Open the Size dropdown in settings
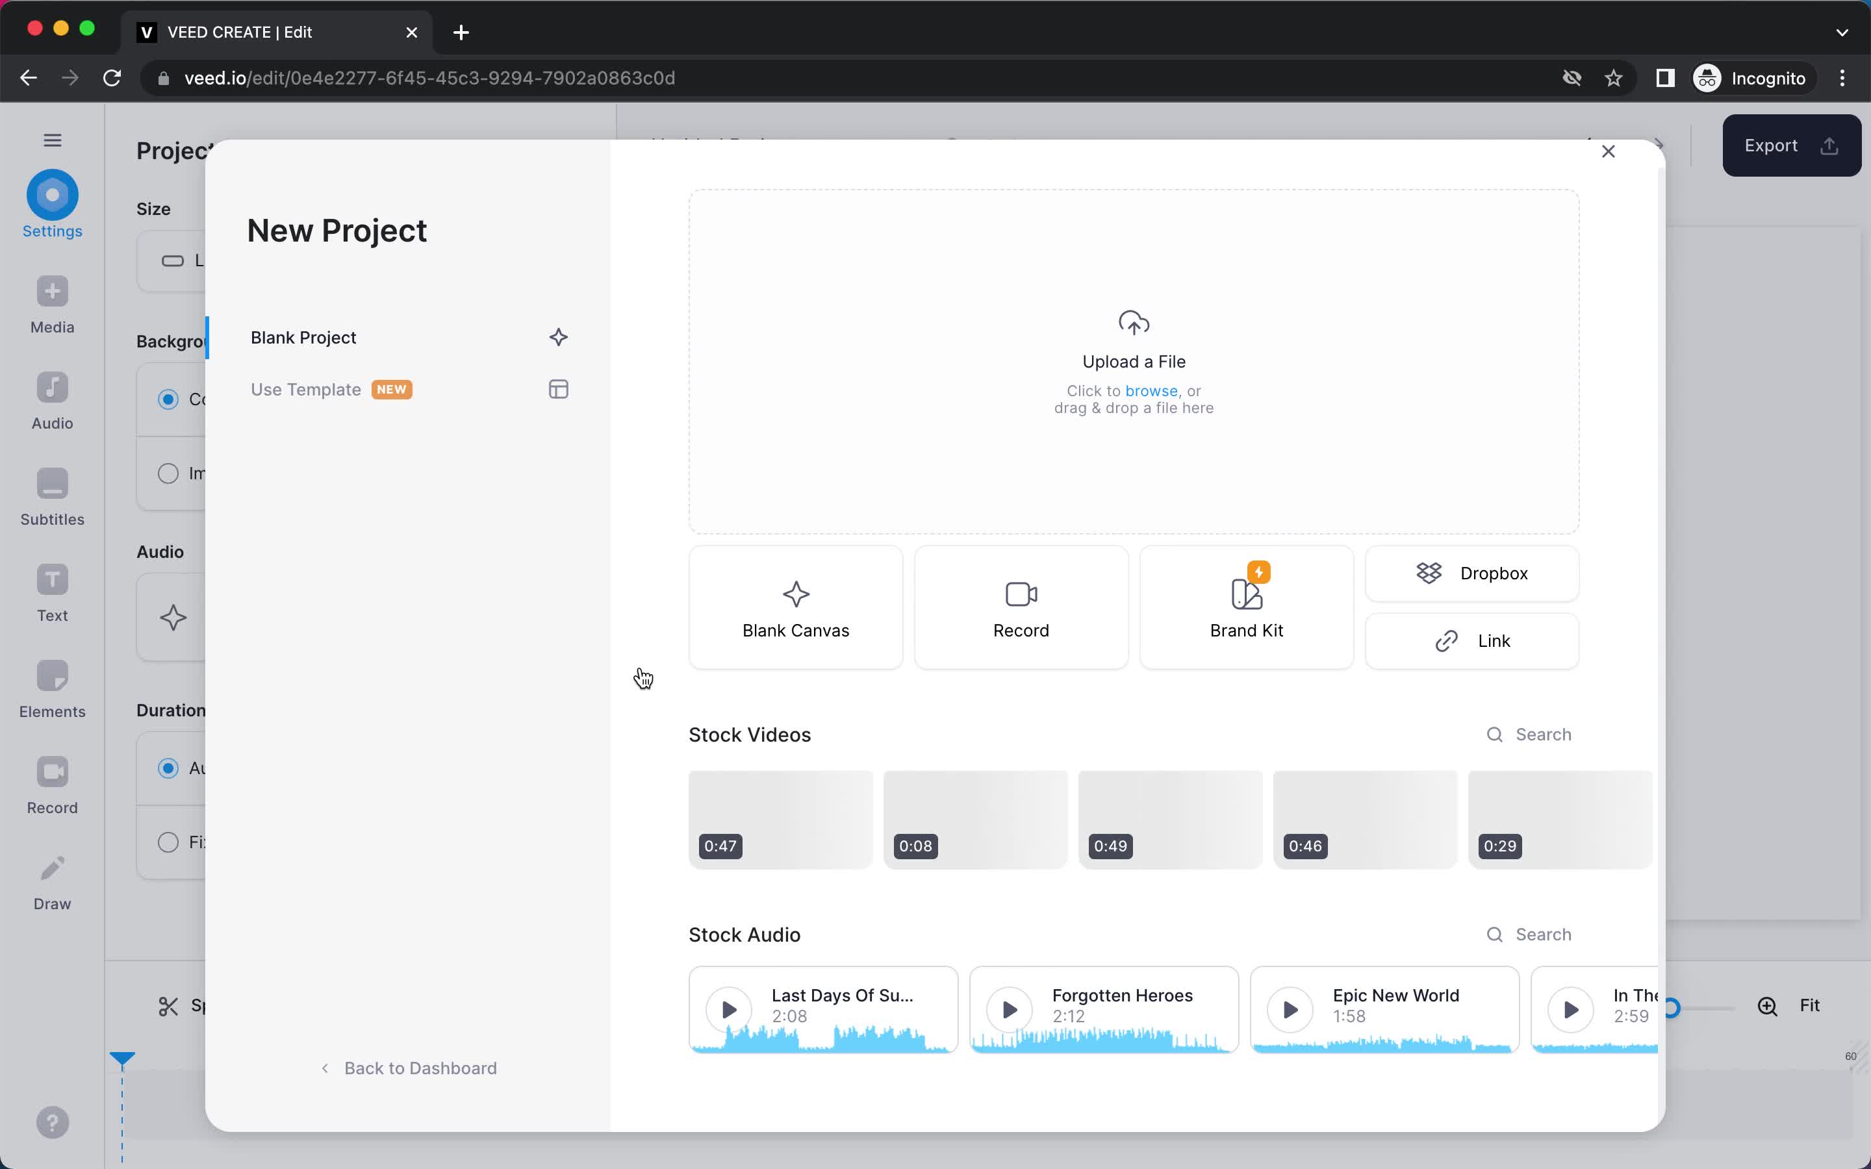 click(172, 260)
